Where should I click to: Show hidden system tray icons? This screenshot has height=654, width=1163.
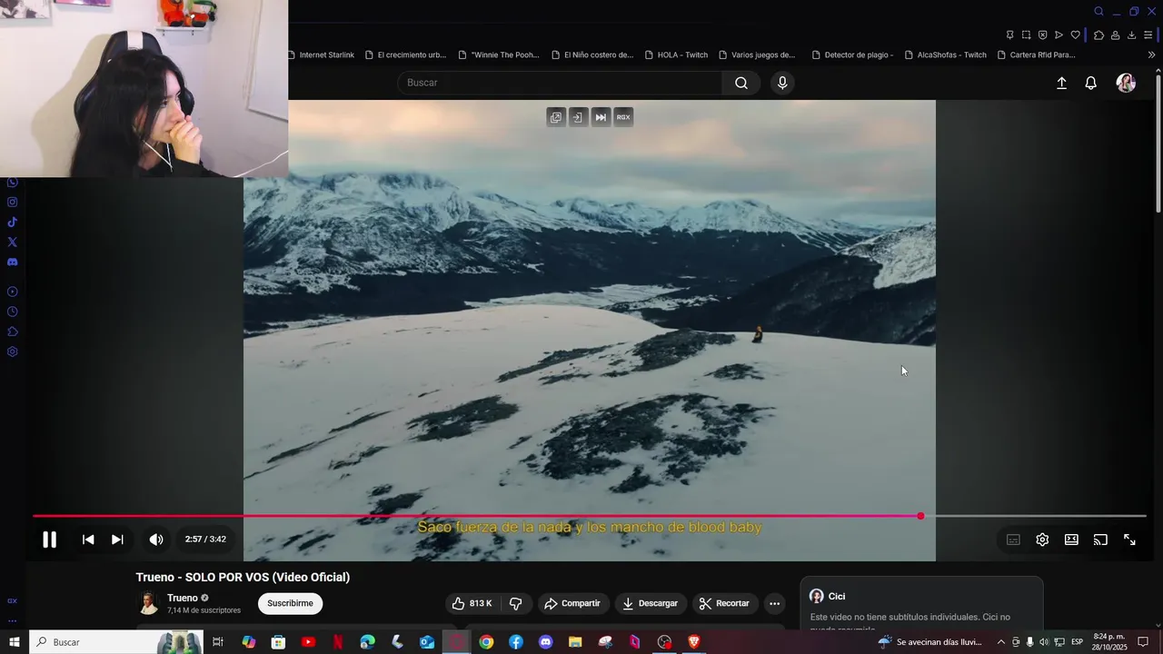click(1001, 642)
